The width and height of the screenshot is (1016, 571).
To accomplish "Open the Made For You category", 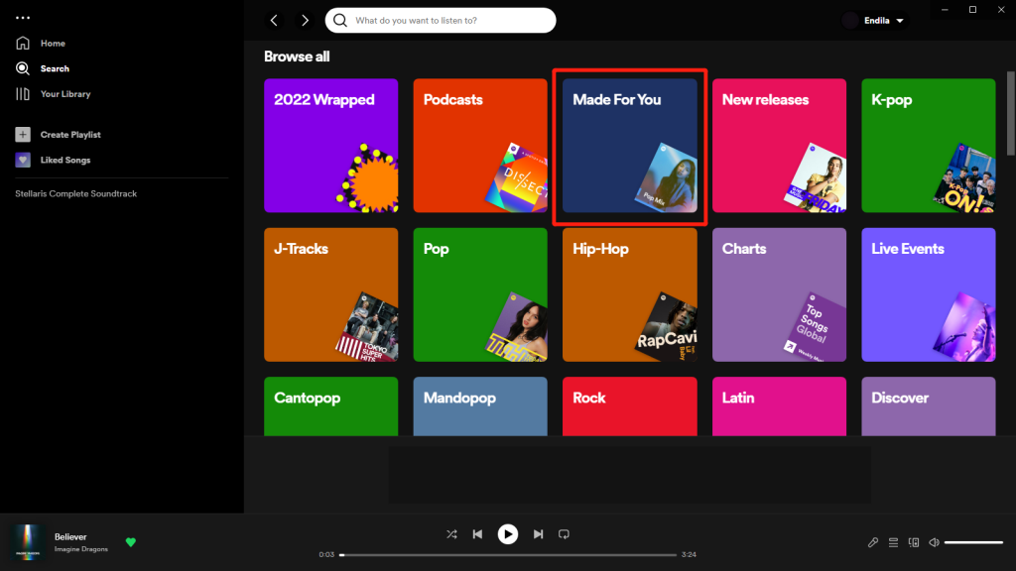I will 630,146.
